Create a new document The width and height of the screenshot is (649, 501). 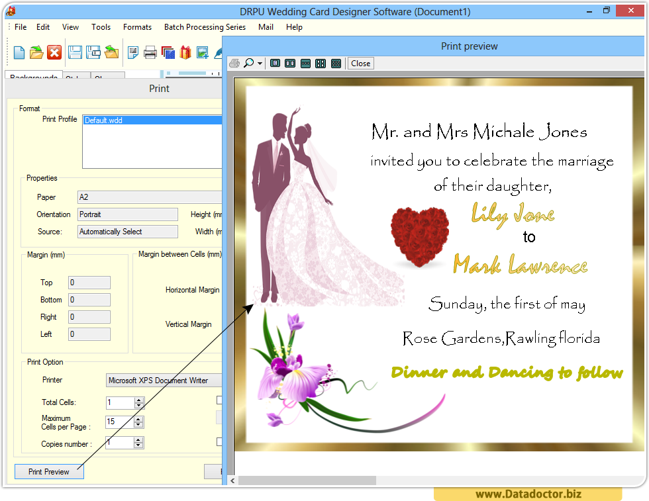click(19, 52)
